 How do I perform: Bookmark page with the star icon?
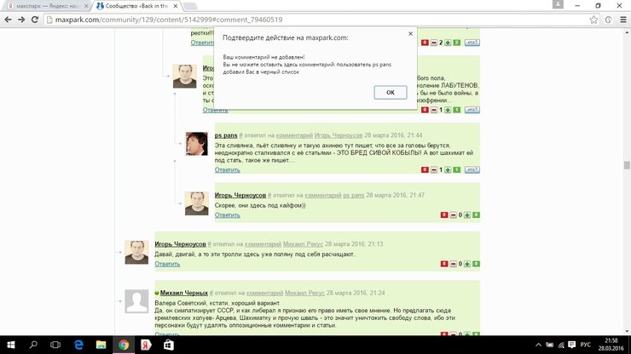pos(593,19)
